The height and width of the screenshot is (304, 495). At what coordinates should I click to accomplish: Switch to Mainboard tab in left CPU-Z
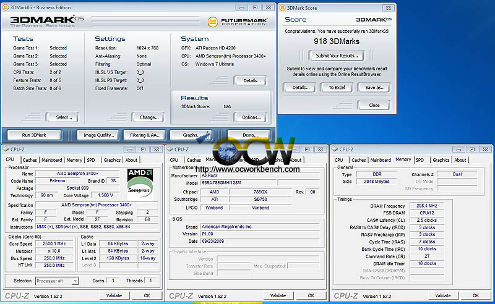[52, 160]
